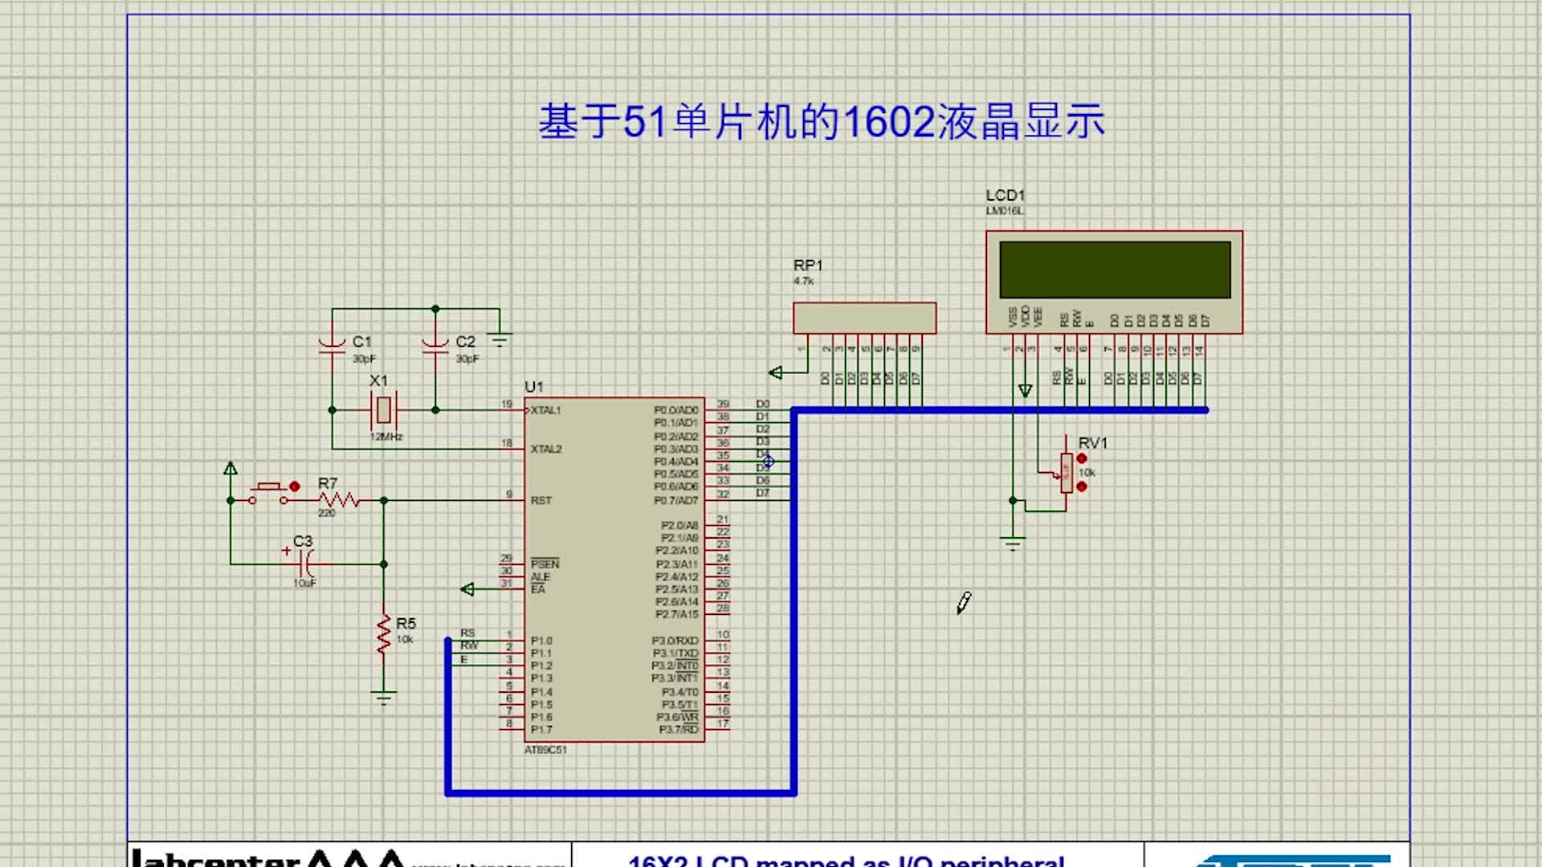Click the D0 net label at pin 39
The image size is (1542, 867).
coord(763,404)
